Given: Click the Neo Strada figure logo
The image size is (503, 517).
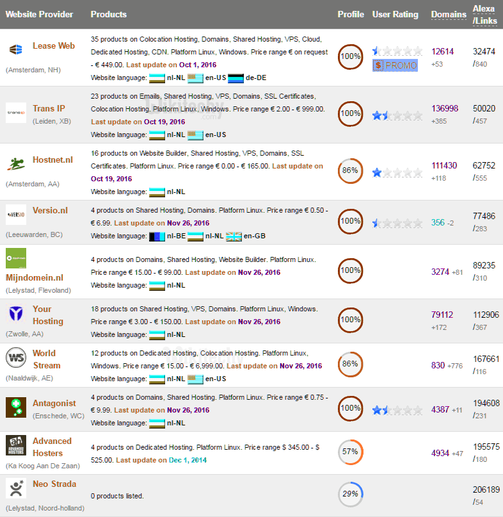Looking at the screenshot, I should pyautogui.click(x=16, y=489).
